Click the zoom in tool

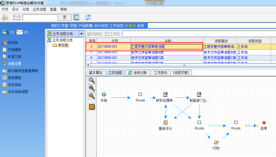(x=92, y=88)
